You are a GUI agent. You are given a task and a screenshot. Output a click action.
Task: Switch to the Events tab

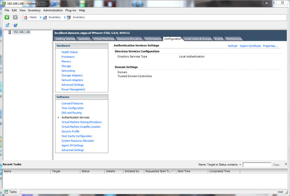click(219, 39)
